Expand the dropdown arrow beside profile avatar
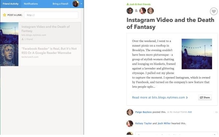 (81, 4)
